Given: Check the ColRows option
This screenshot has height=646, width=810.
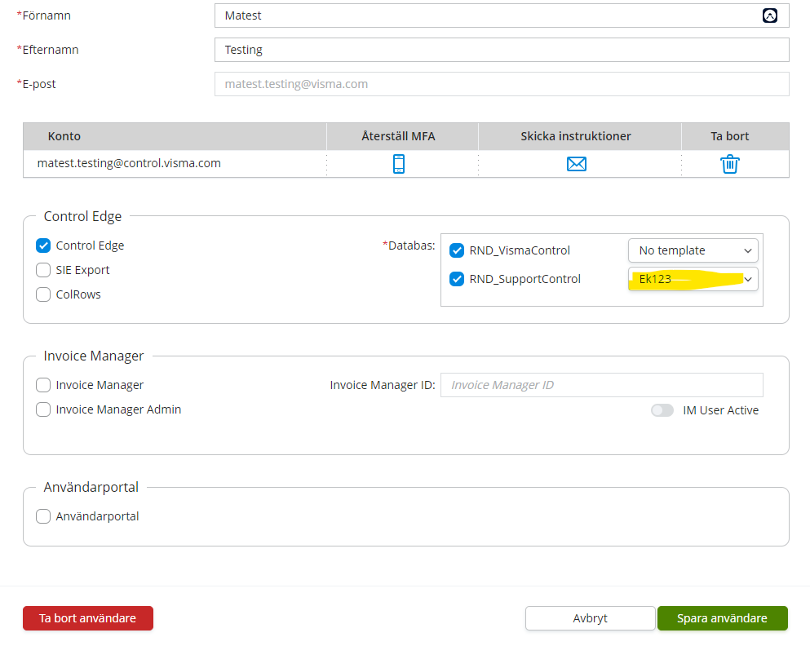Looking at the screenshot, I should [43, 294].
